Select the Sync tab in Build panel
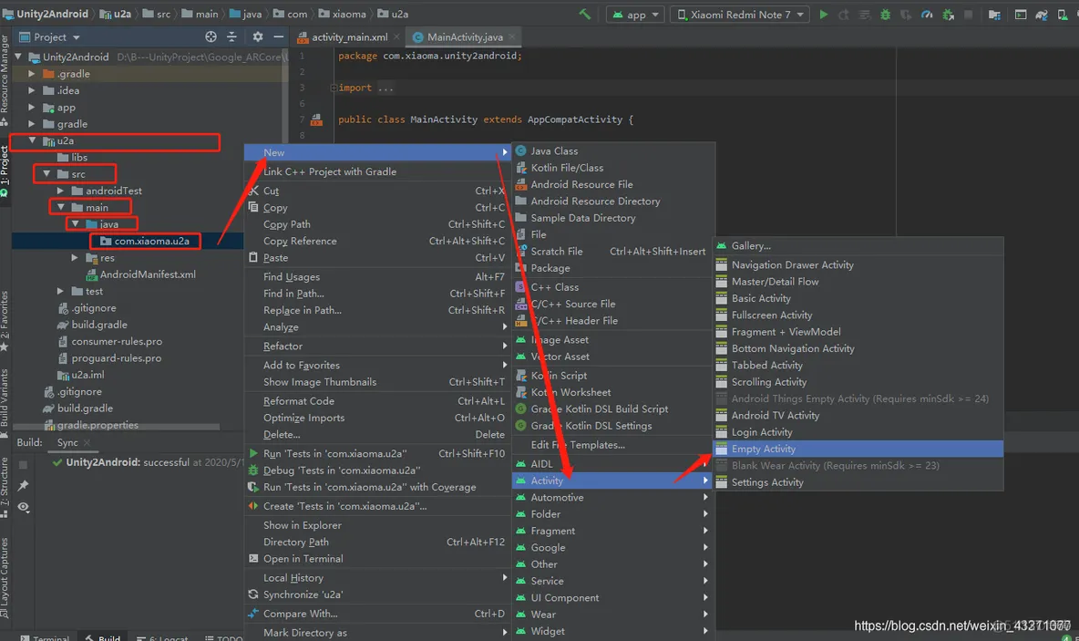Viewport: 1079px width, 641px height. (x=67, y=443)
